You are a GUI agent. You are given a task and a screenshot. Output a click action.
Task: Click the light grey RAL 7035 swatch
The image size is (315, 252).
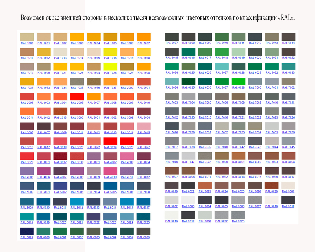(272, 126)
